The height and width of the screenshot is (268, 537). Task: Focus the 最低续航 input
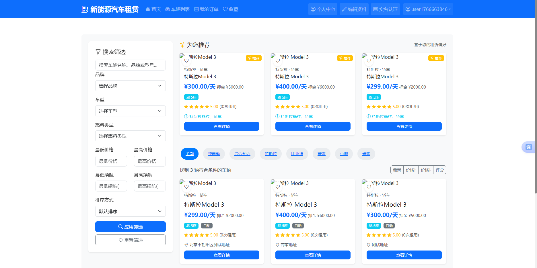[111, 186]
